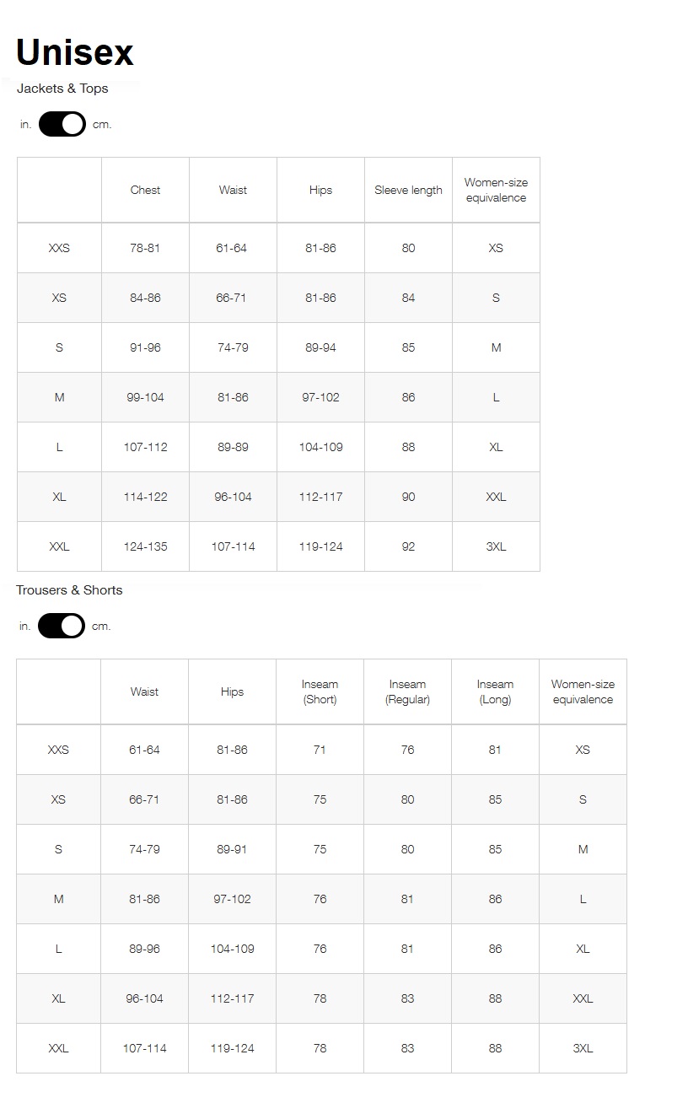Image resolution: width=688 pixels, height=1103 pixels.
Task: Click the Inseam (Short) column header
Action: [x=320, y=692]
